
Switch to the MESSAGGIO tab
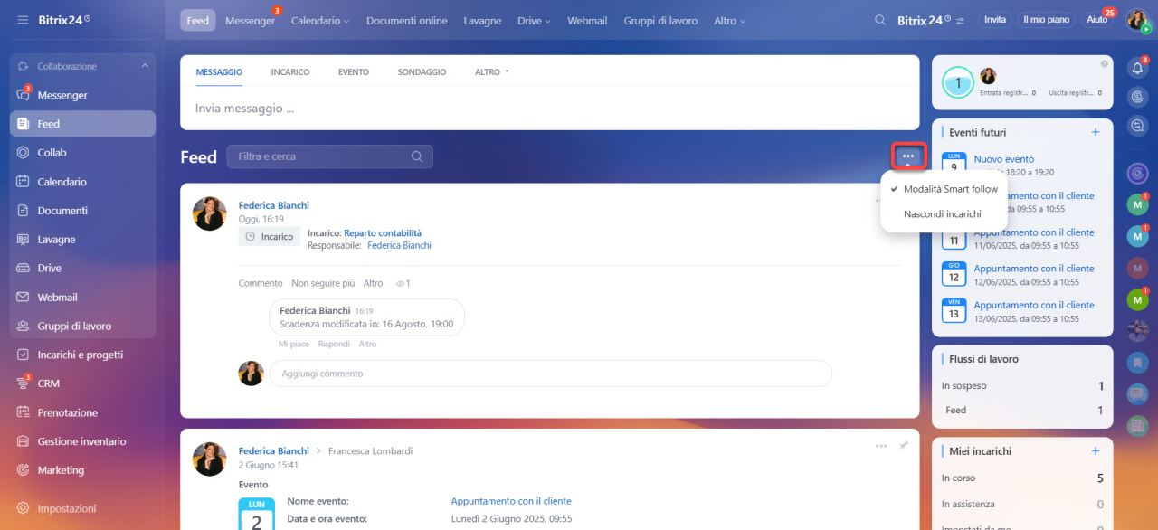[x=219, y=72]
